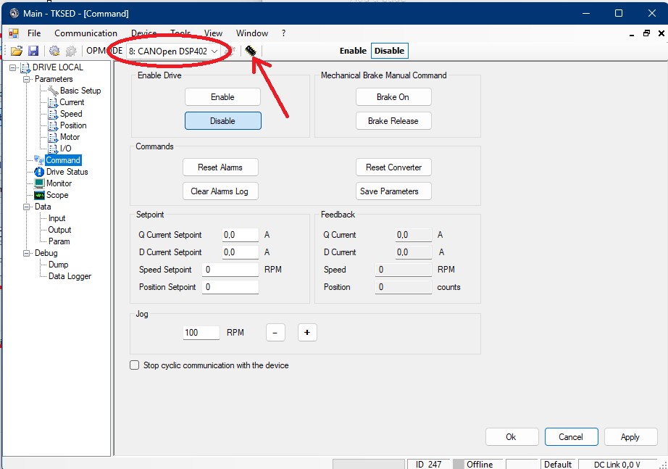This screenshot has height=469, width=668.
Task: Open Drive Status in the tree
Action: (67, 172)
